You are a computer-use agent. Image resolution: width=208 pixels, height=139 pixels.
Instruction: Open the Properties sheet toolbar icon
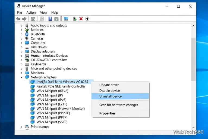tap(42, 19)
